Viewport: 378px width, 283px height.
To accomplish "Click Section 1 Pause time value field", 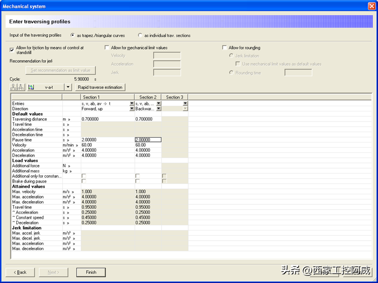I will tap(107, 140).
